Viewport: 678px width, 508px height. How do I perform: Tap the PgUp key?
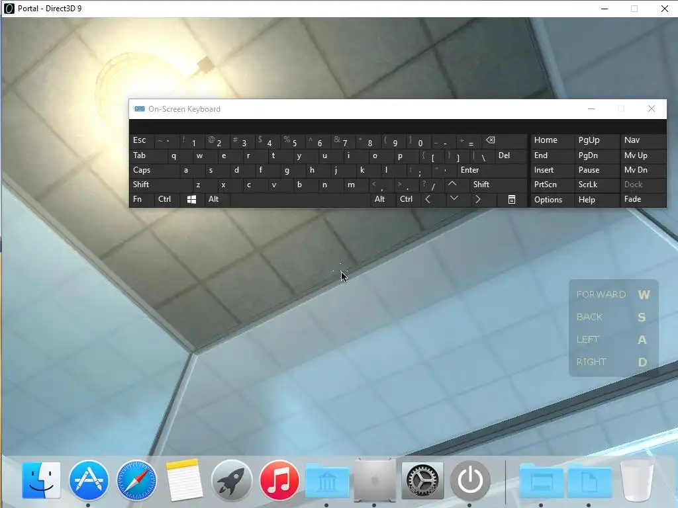point(597,141)
